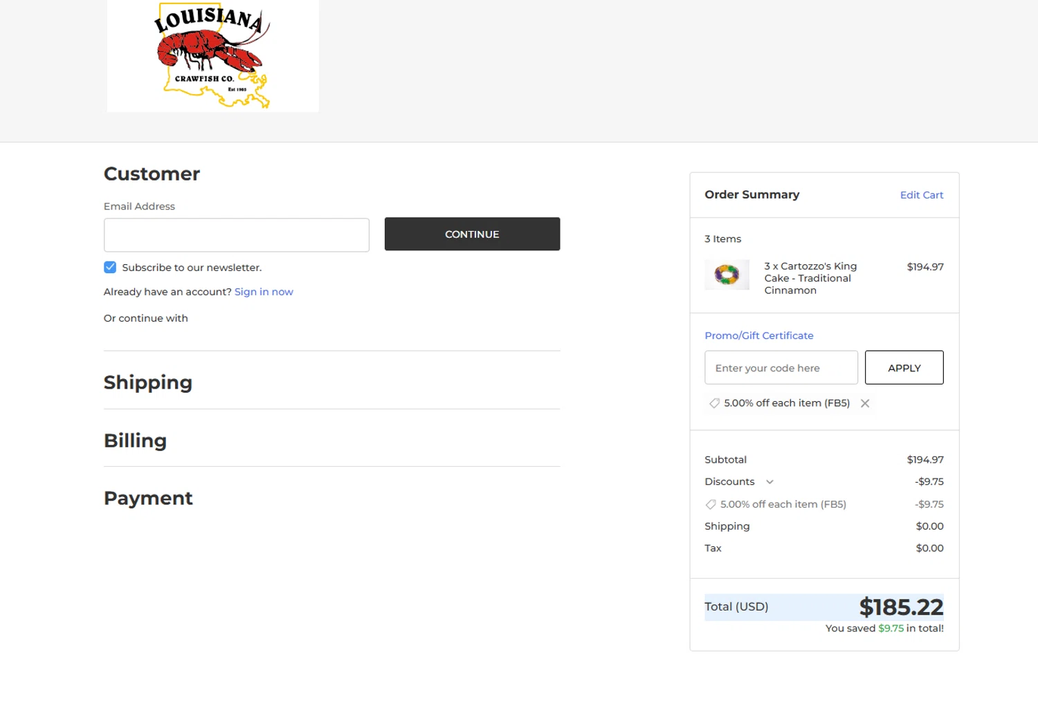Image resolution: width=1038 pixels, height=704 pixels.
Task: Click the Email Address input field
Action: 237,235
